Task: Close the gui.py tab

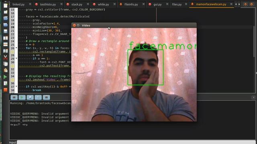Action: pos(167,4)
